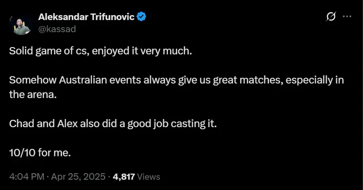Open the @kassad handle link
363x190 pixels.
tap(57, 29)
